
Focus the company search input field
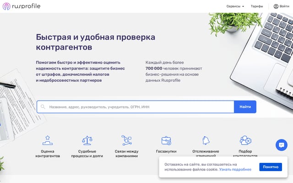coord(136,107)
